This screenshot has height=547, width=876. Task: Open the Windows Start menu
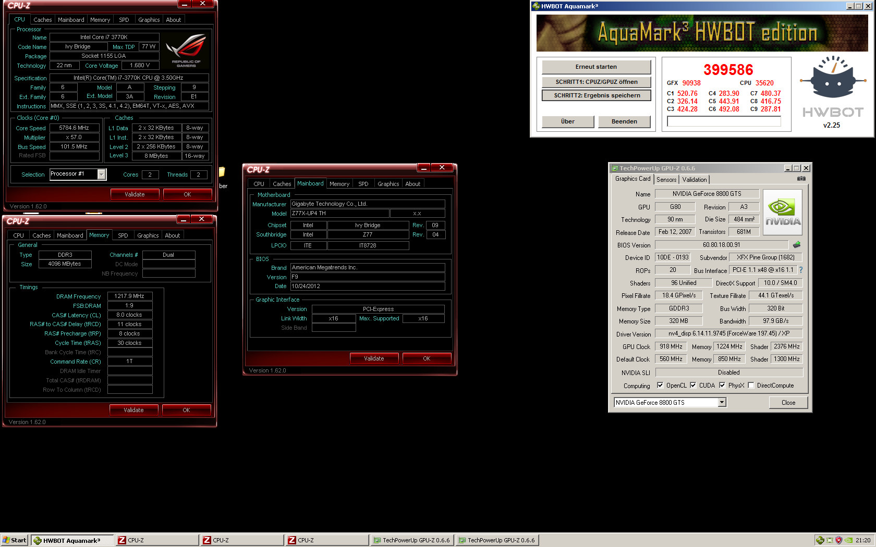[14, 540]
